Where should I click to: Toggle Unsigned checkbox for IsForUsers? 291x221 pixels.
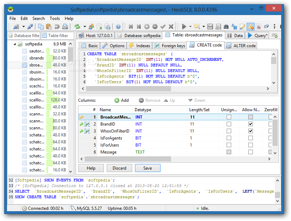229,145
